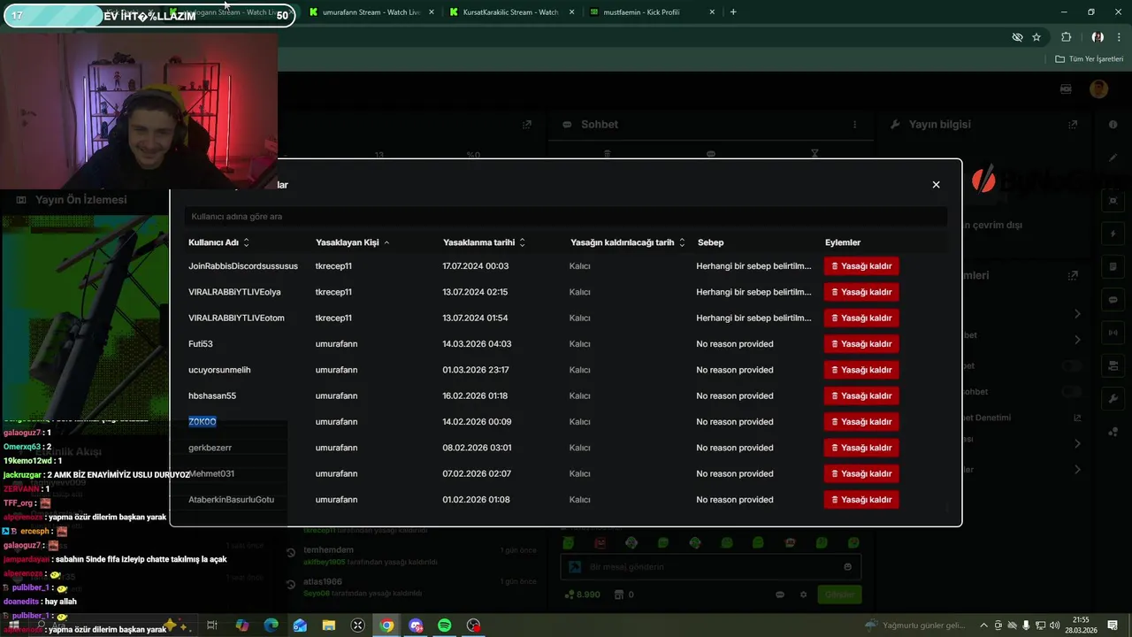Open Chrome from Windows taskbar
The width and height of the screenshot is (1132, 637).
point(386,625)
